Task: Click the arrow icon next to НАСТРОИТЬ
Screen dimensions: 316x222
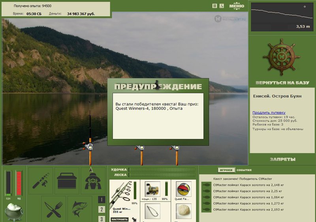Action: (x=134, y=219)
